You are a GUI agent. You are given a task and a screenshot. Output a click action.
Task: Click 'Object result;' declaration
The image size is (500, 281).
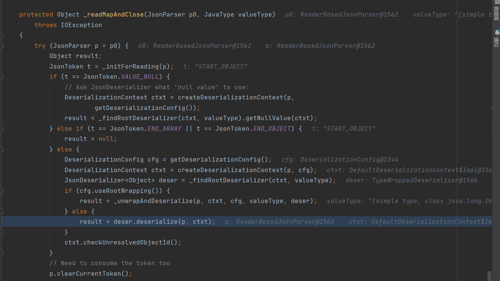pos(76,56)
